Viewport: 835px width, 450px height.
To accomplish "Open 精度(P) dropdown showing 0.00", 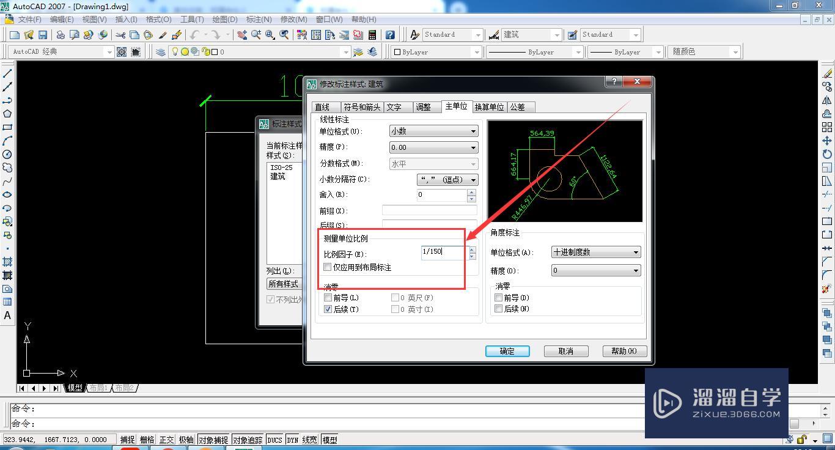I will pyautogui.click(x=433, y=147).
